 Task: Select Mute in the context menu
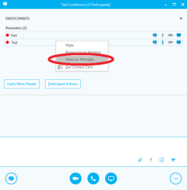(70, 45)
